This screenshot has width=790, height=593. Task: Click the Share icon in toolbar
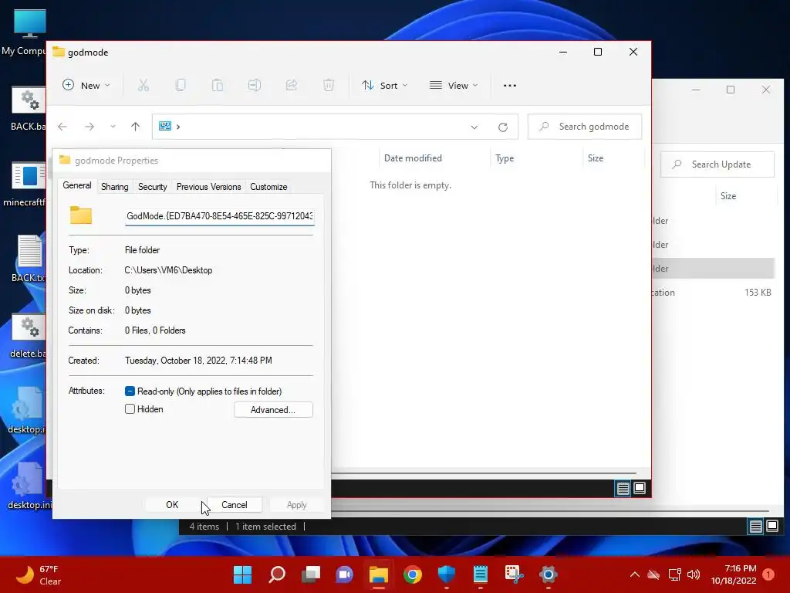(x=291, y=85)
